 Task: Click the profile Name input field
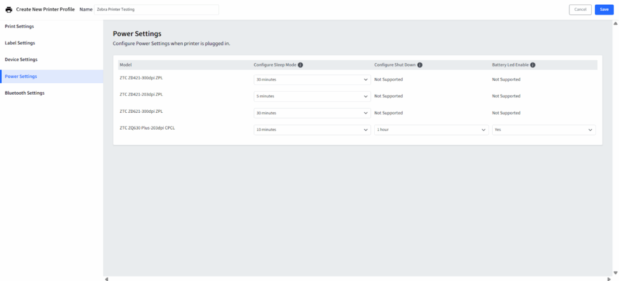tap(157, 10)
